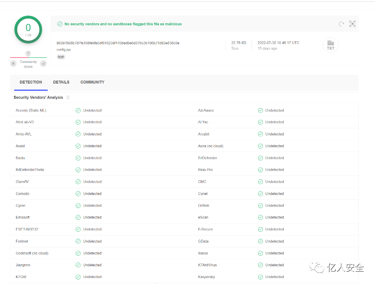Click the DrWeb undetected check icon
The image size is (376, 284).
click(260, 206)
